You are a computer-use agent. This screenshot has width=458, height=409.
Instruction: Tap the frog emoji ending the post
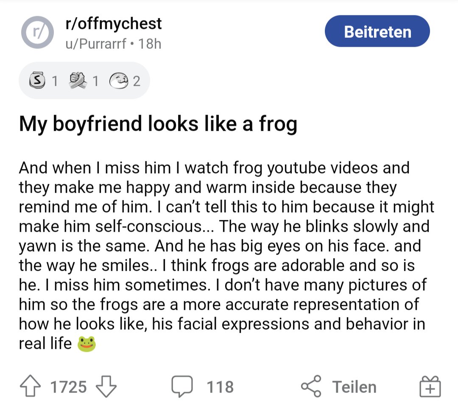[87, 344]
